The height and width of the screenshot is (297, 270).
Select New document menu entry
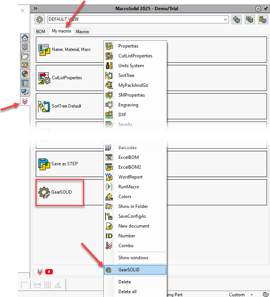coord(135,226)
